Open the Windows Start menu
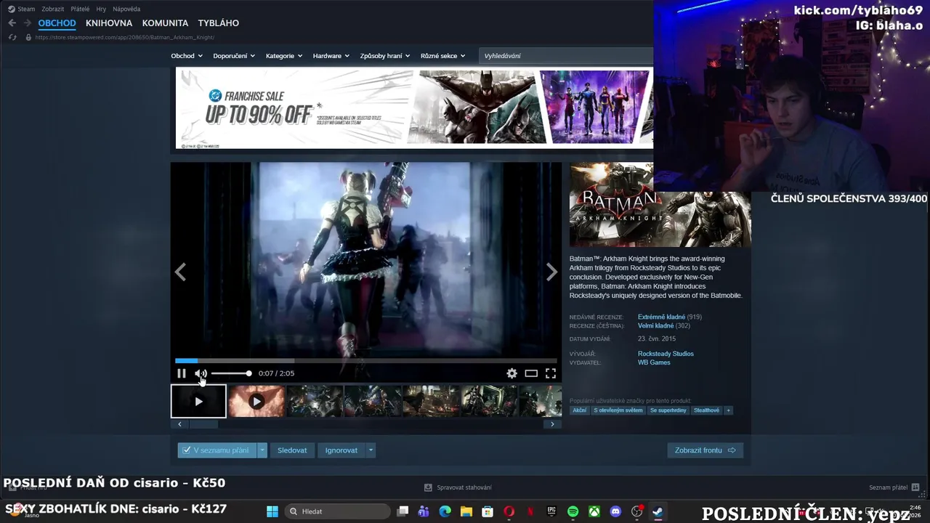This screenshot has height=523, width=930. click(272, 511)
